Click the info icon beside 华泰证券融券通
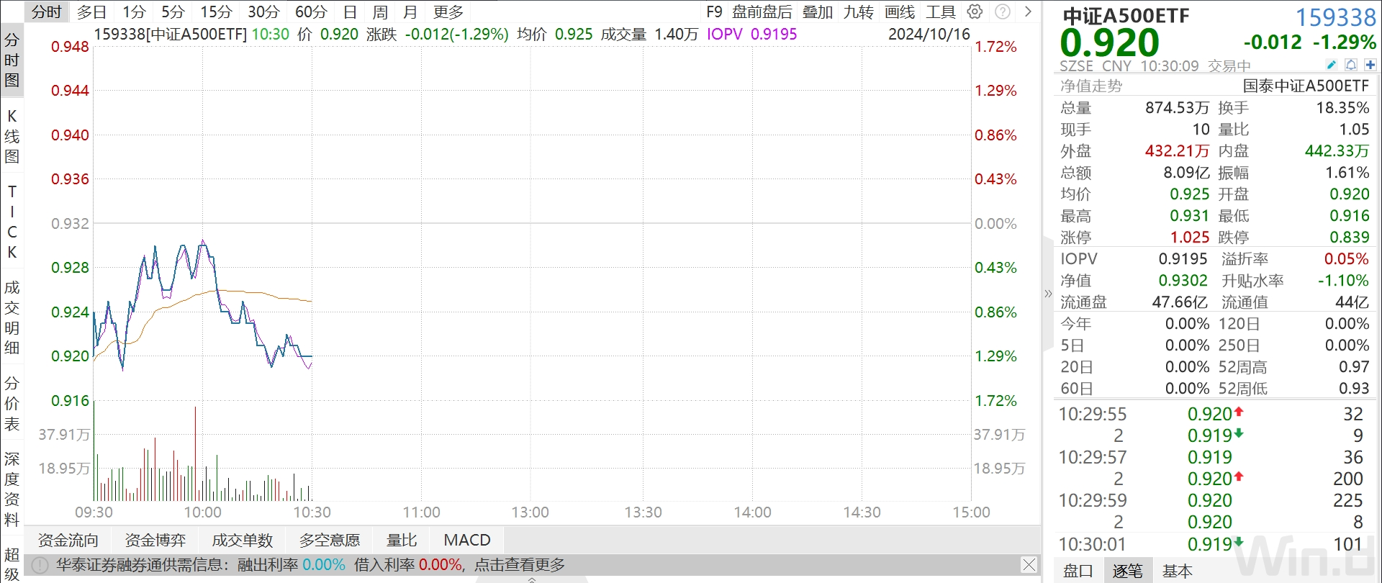This screenshot has width=1382, height=583. 40,565
